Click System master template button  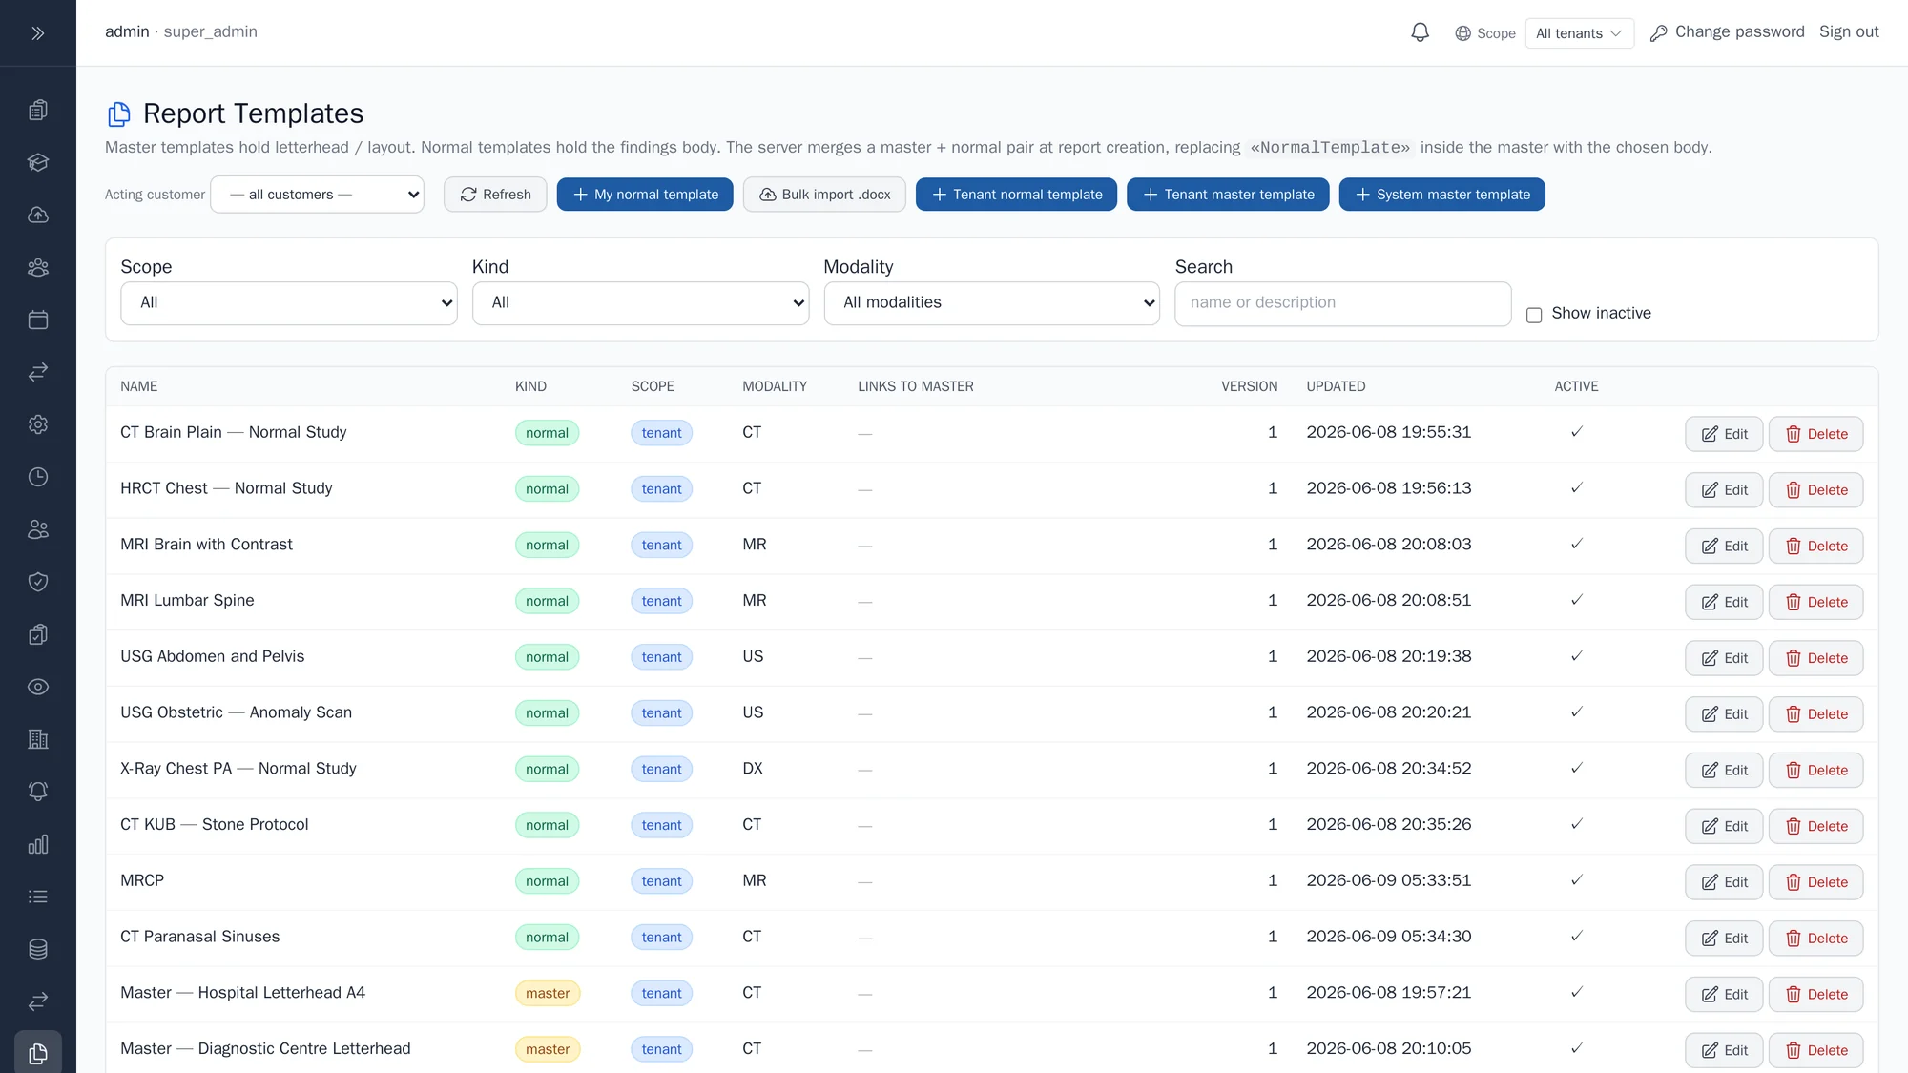[1441, 195]
